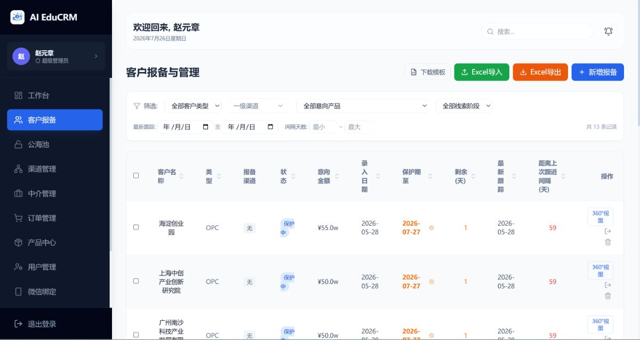This screenshot has width=640, height=340.
Task: Click the 最大 interval days field
Action: click(358, 127)
